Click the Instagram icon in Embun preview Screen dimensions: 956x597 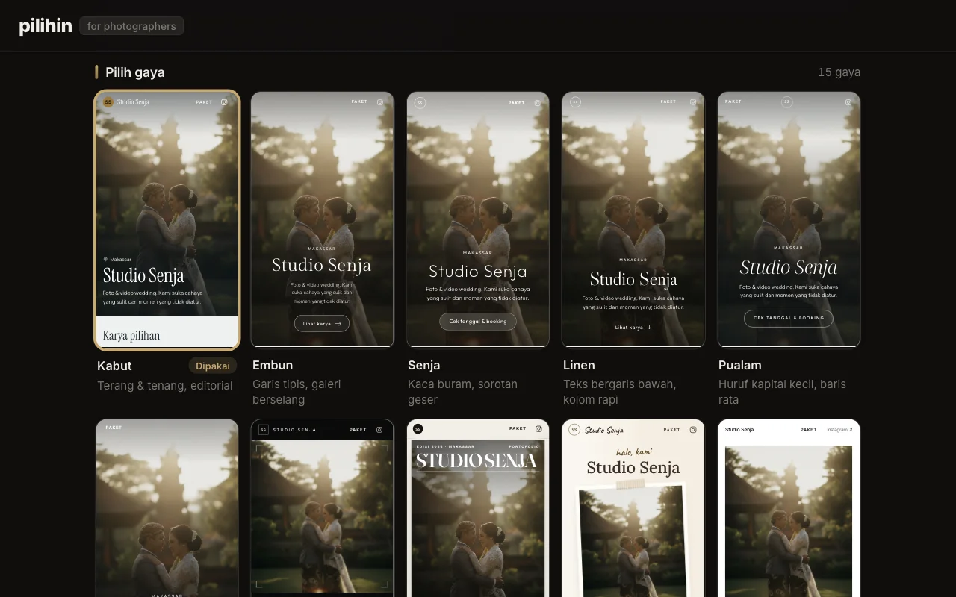pos(379,102)
